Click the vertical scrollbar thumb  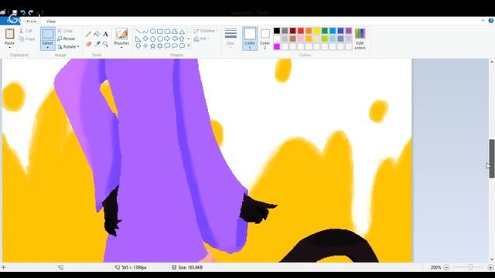click(x=492, y=158)
